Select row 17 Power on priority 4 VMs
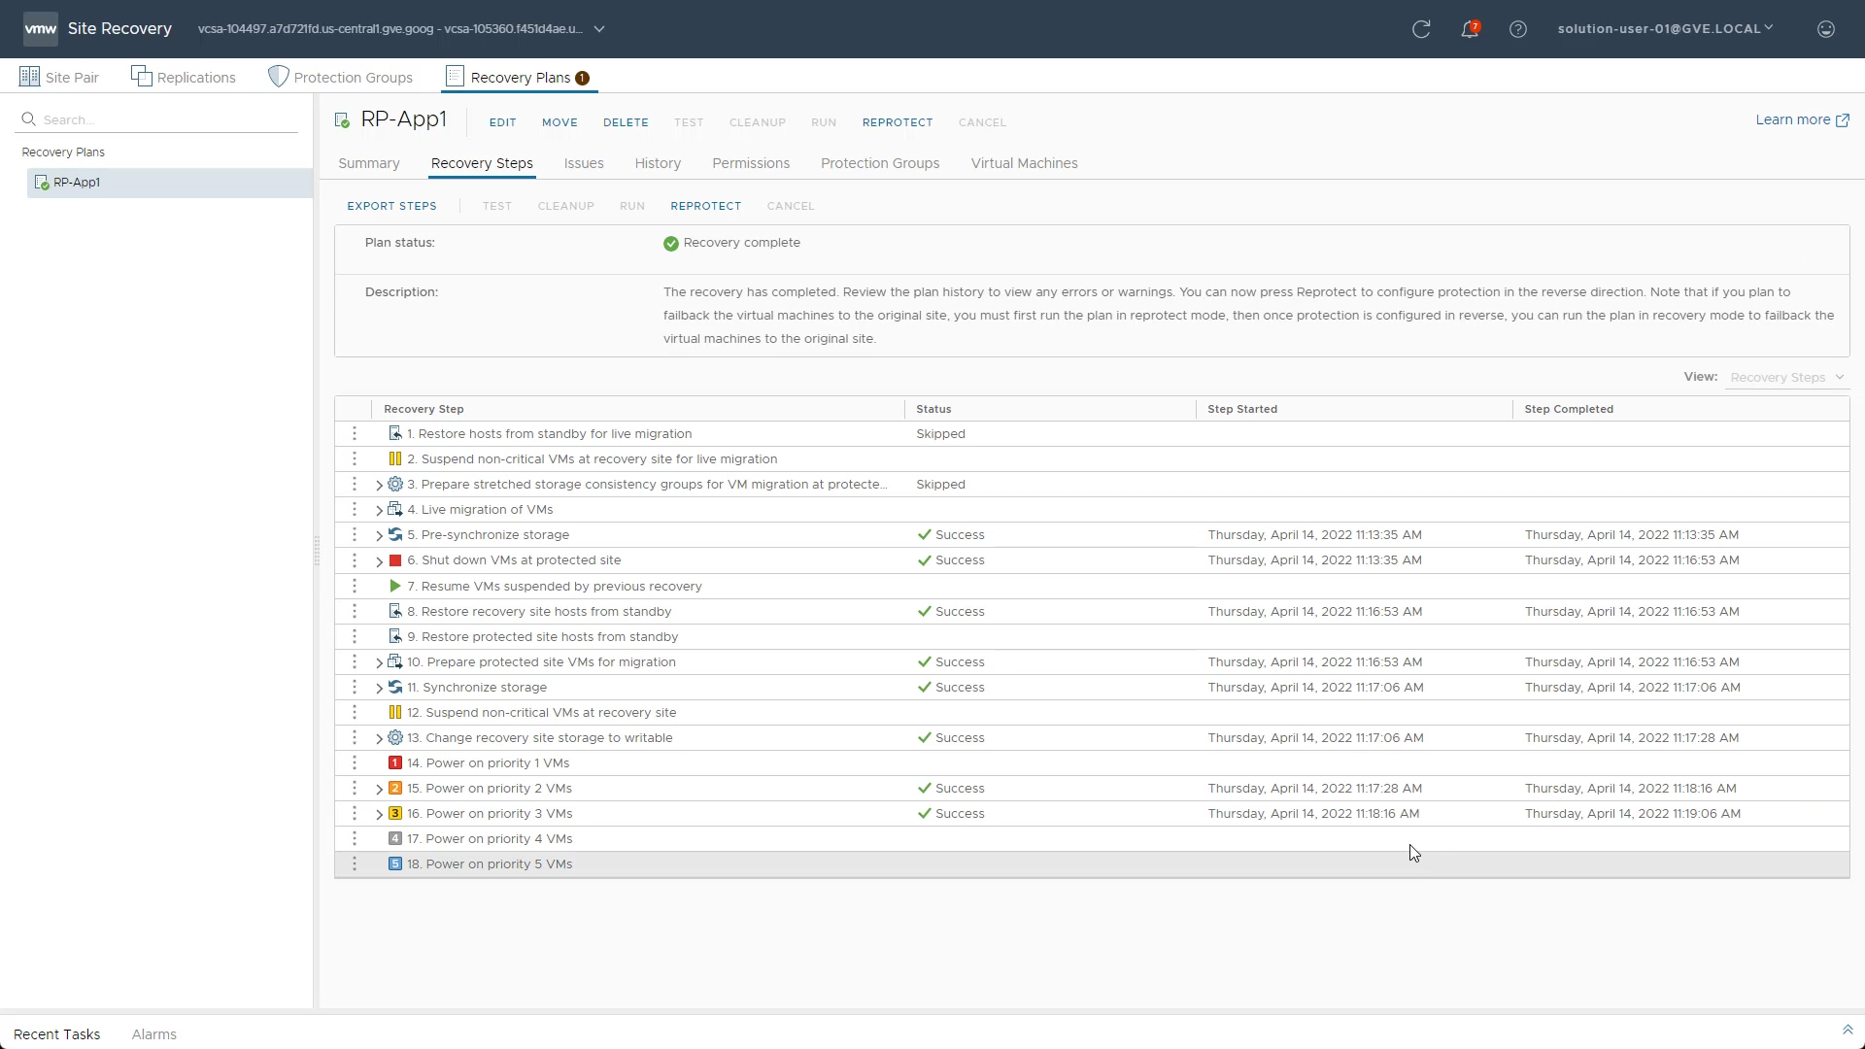1865x1049 pixels. pos(1092,838)
